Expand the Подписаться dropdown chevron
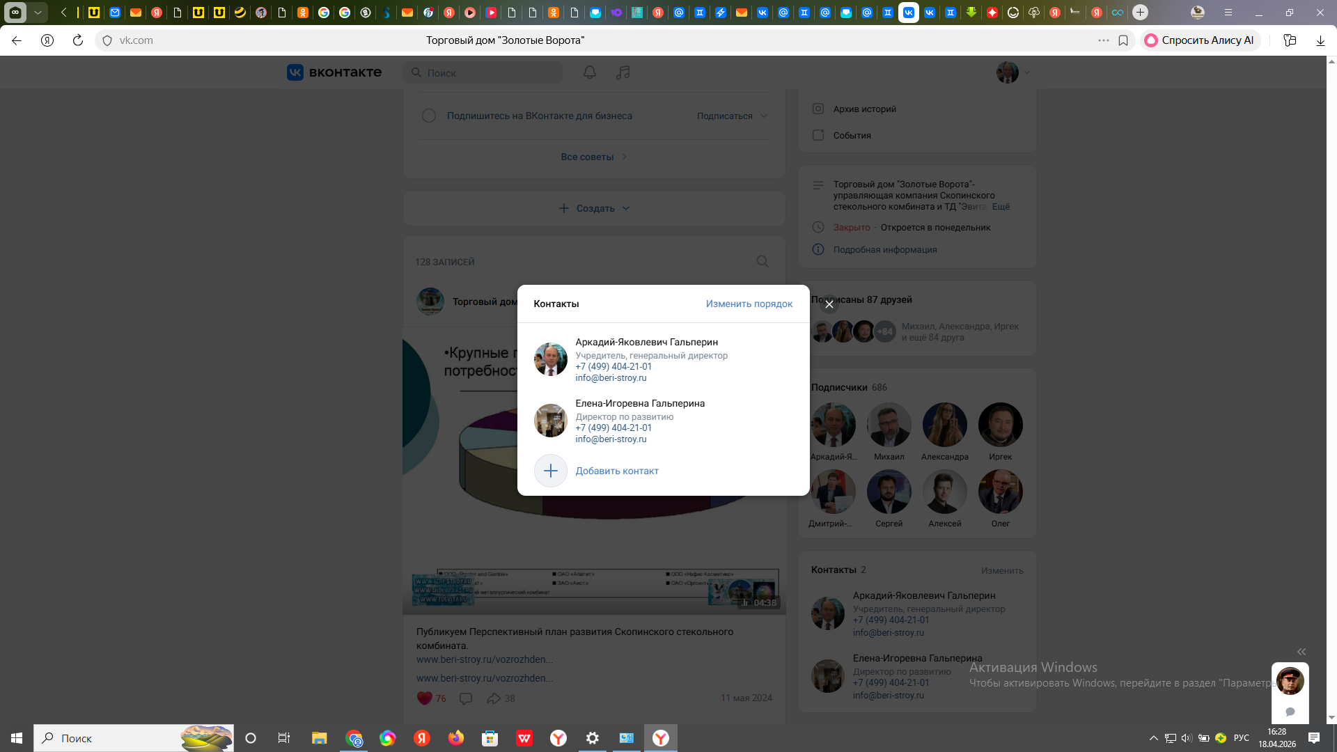Image resolution: width=1337 pixels, height=752 pixels. pos(764,116)
